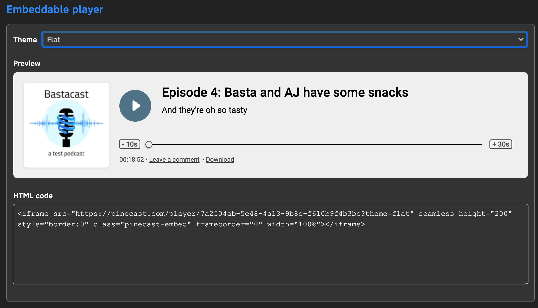The image size is (538, 308).
Task: Click the middle of the progress bar
Action: coord(316,144)
